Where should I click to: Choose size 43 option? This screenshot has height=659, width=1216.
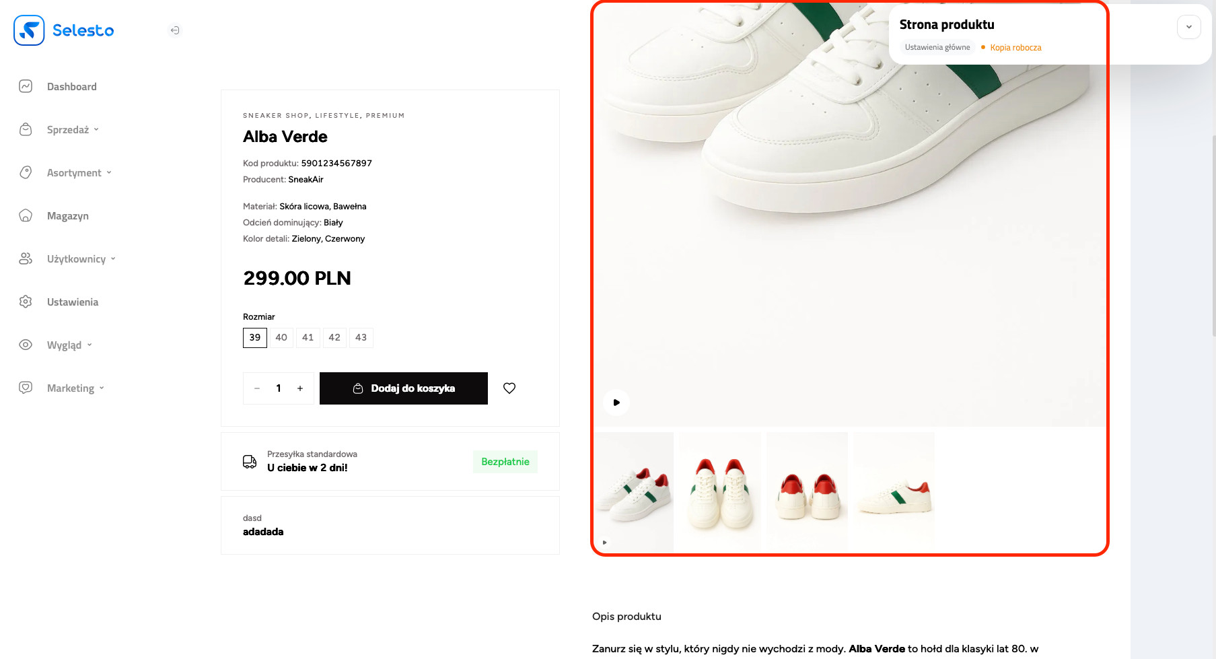[x=361, y=338]
